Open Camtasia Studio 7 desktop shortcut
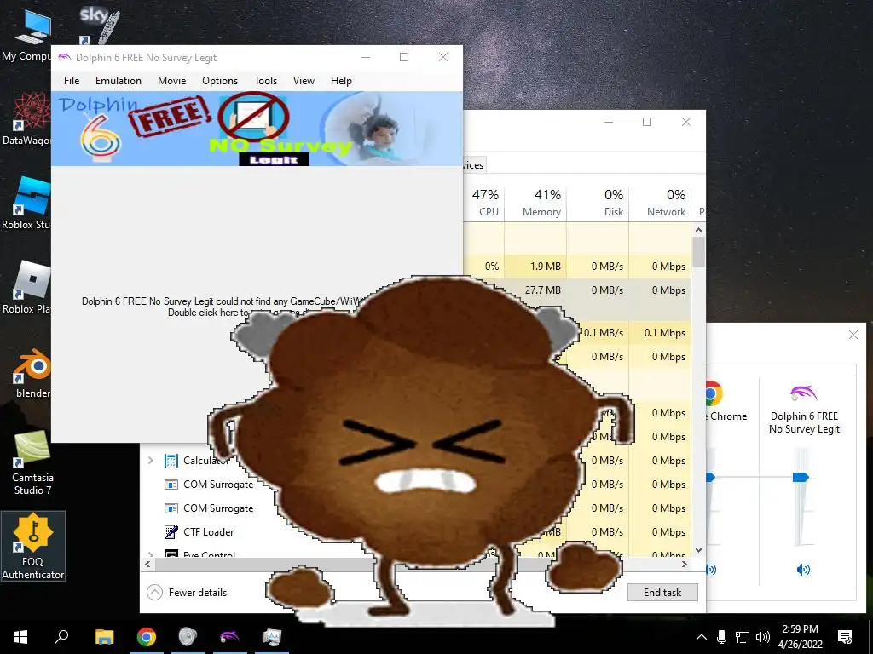 (32, 463)
